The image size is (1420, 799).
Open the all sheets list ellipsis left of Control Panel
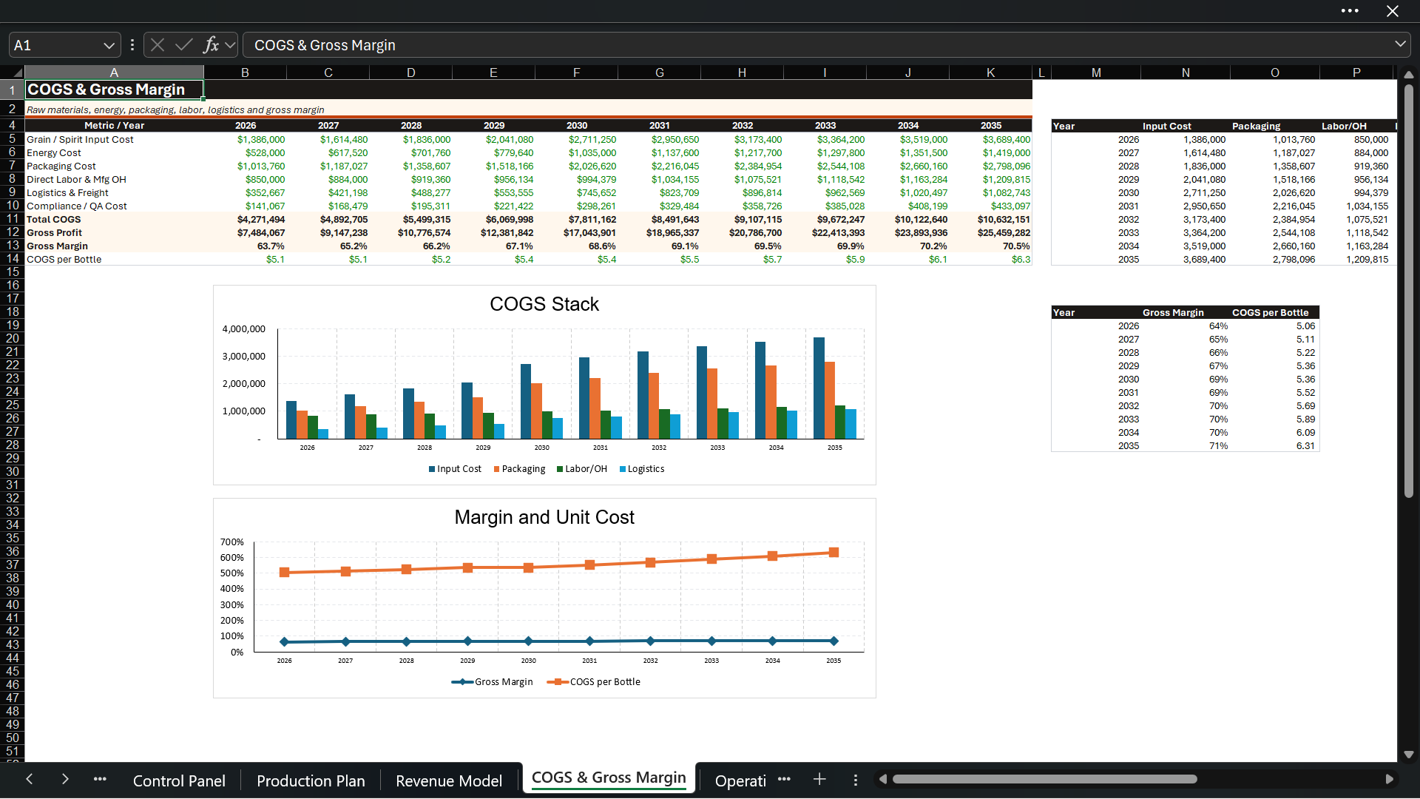pyautogui.click(x=100, y=779)
